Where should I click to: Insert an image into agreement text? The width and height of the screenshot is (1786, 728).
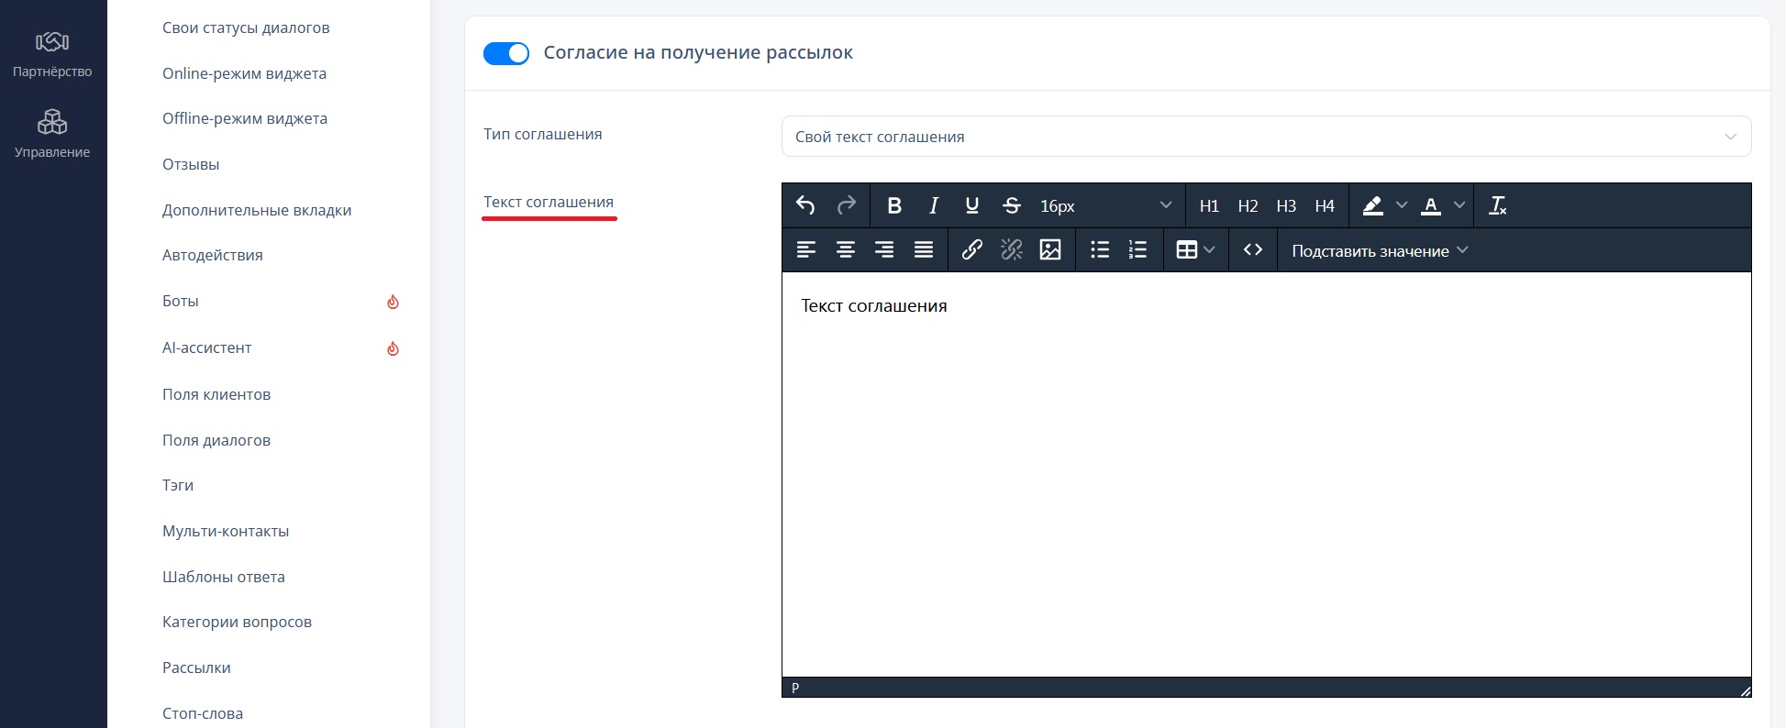(1050, 249)
